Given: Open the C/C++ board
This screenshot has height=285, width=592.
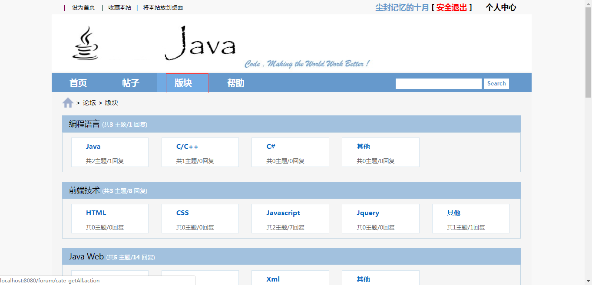Looking at the screenshot, I should (x=187, y=147).
